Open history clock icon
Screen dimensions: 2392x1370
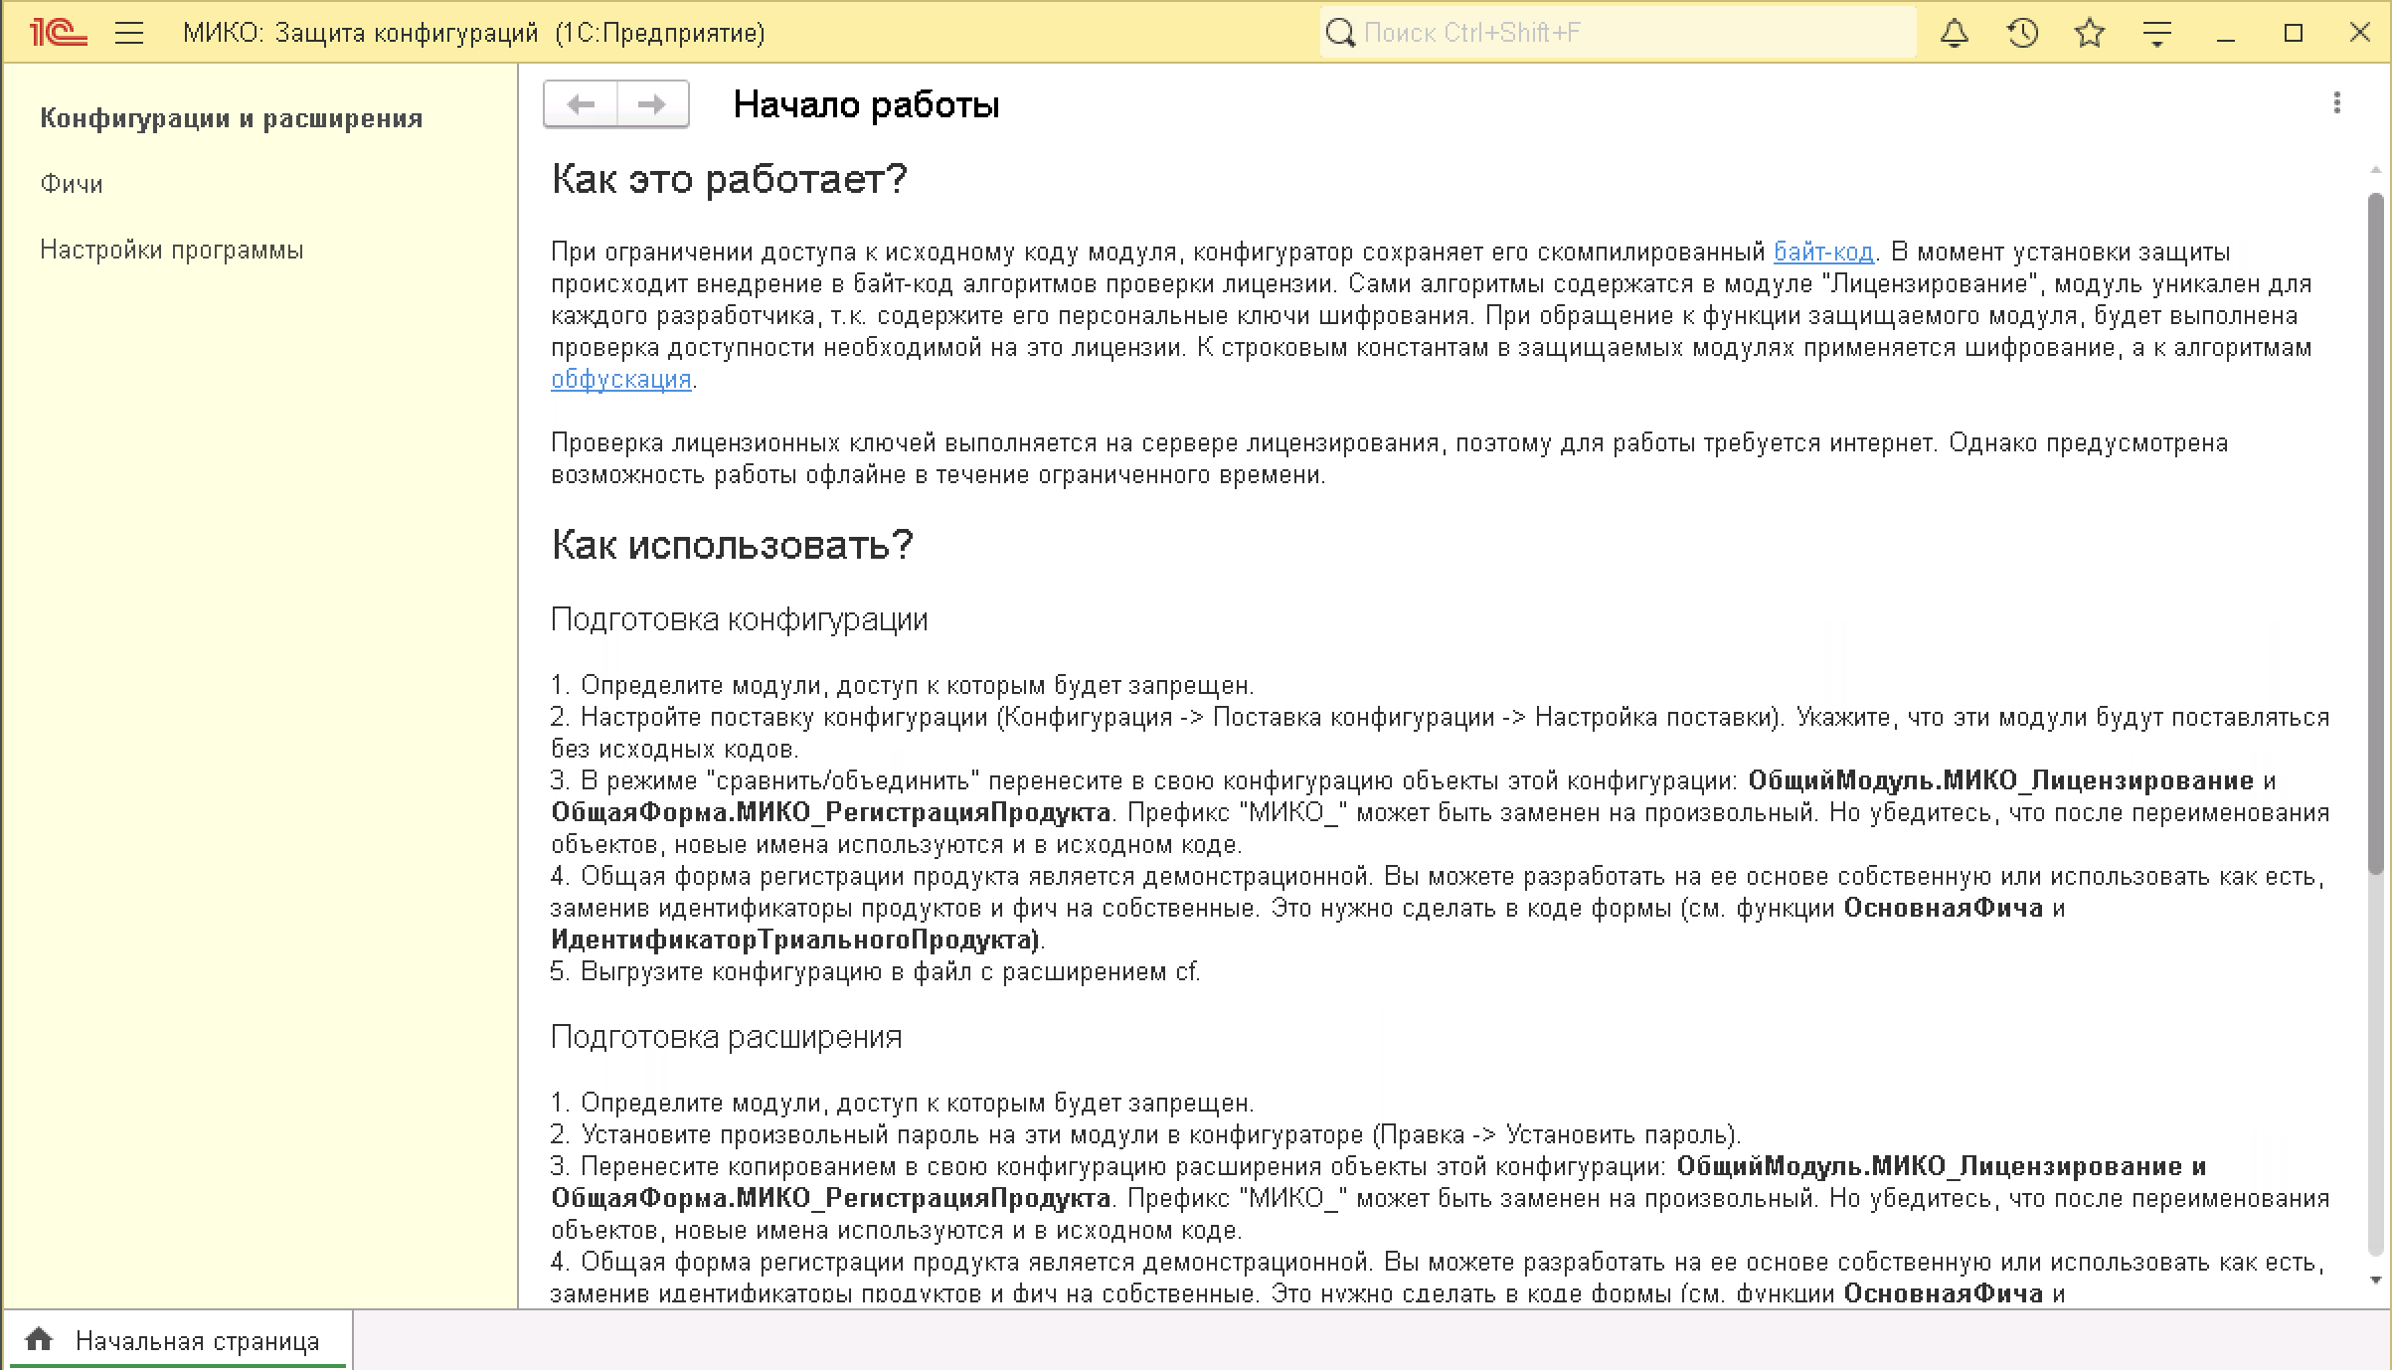click(2022, 33)
